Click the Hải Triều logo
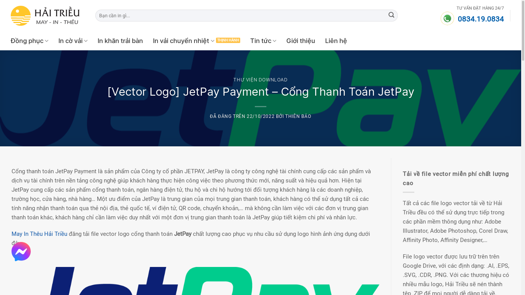This screenshot has height=295, width=525. [45, 16]
